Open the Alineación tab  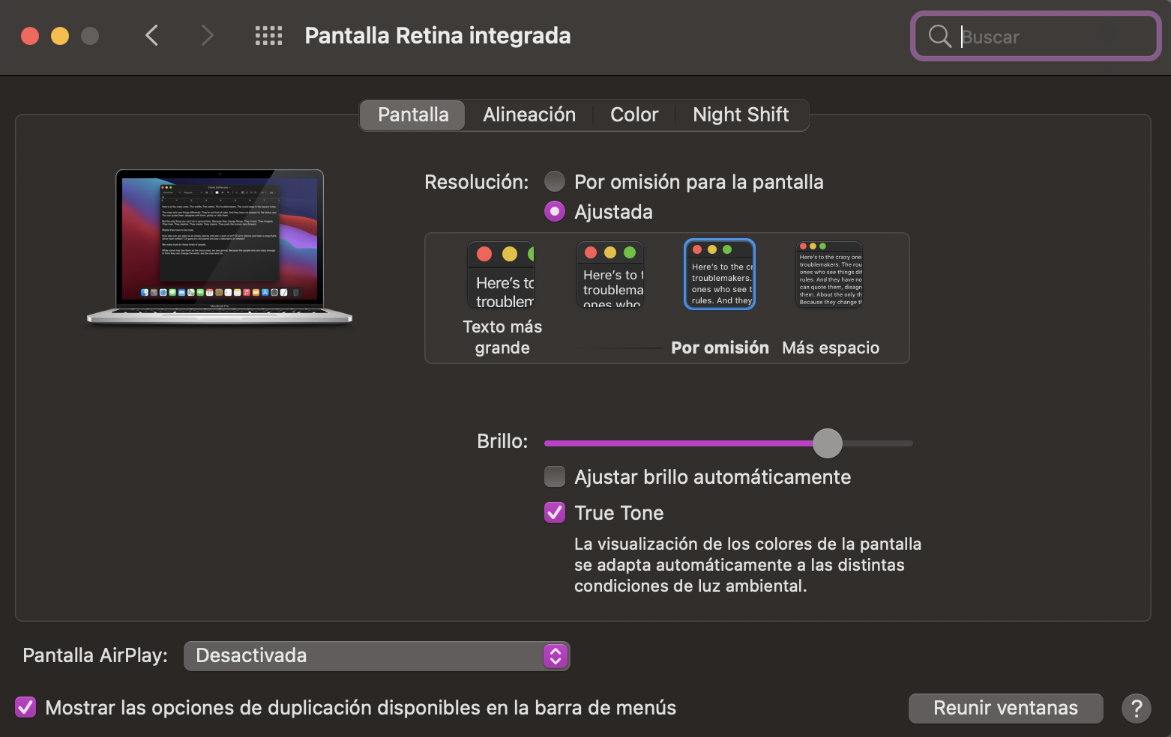pos(529,115)
